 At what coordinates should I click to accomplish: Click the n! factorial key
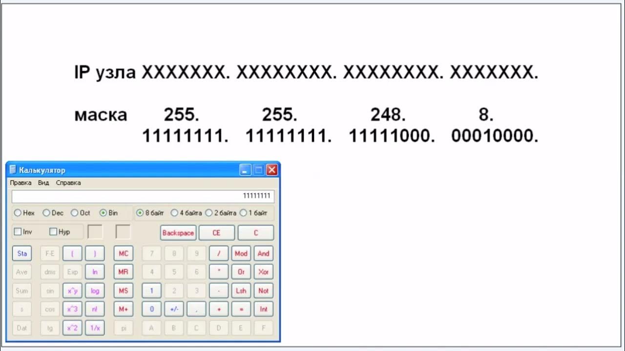point(95,309)
